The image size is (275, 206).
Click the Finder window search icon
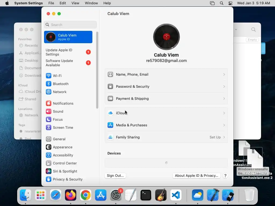click(253, 30)
